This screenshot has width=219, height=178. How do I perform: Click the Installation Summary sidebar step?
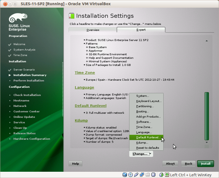(x=30, y=75)
